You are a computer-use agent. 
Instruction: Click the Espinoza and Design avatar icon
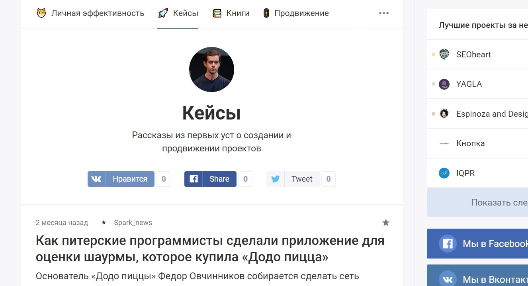pos(444,114)
